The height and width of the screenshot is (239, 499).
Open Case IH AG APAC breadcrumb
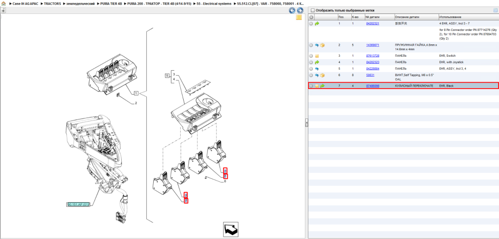click(x=25, y=3)
